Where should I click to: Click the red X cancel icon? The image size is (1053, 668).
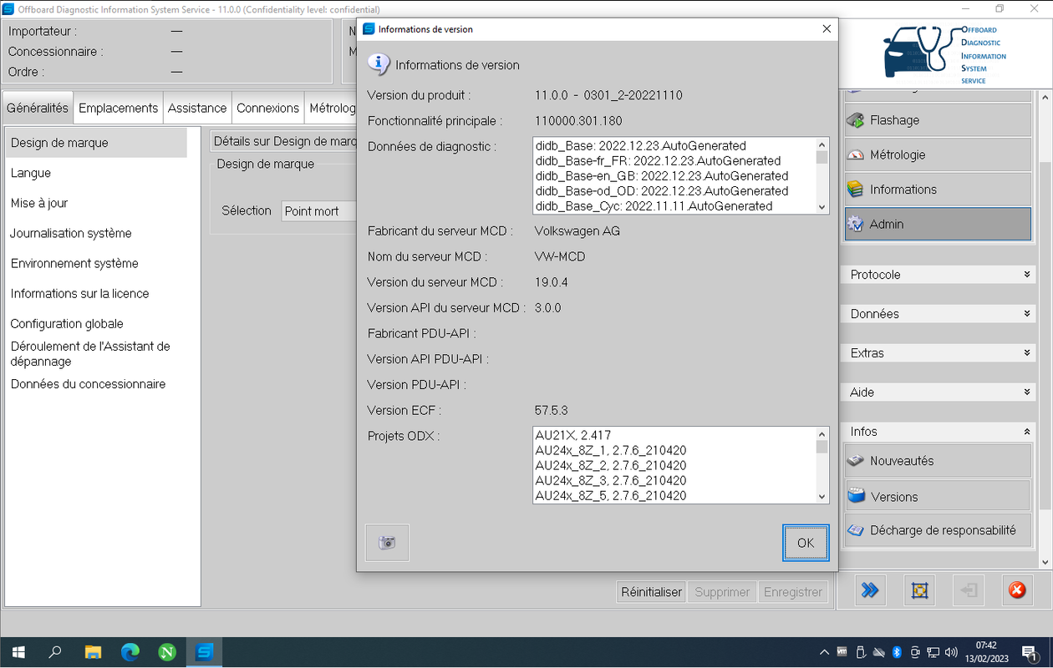(x=1017, y=590)
